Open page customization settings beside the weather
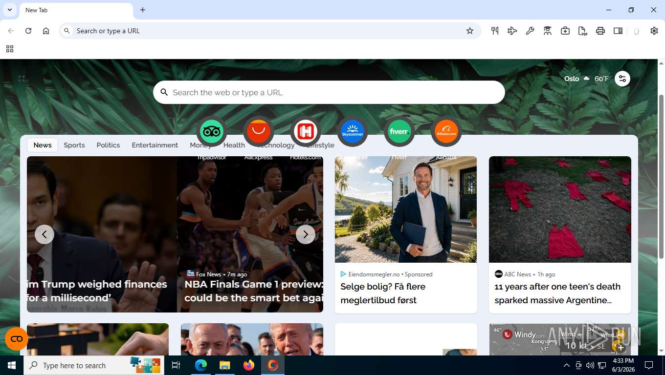Image resolution: width=665 pixels, height=375 pixels. pyautogui.click(x=622, y=79)
